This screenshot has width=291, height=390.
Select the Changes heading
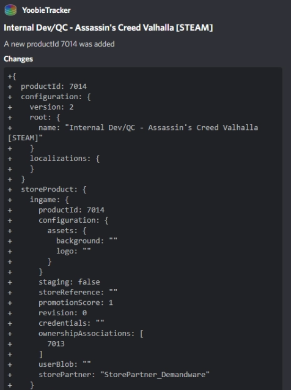pos(18,59)
